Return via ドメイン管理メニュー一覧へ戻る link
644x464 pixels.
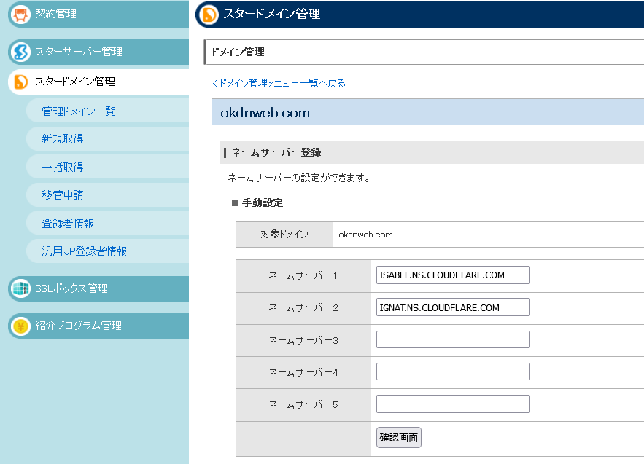pyautogui.click(x=279, y=84)
